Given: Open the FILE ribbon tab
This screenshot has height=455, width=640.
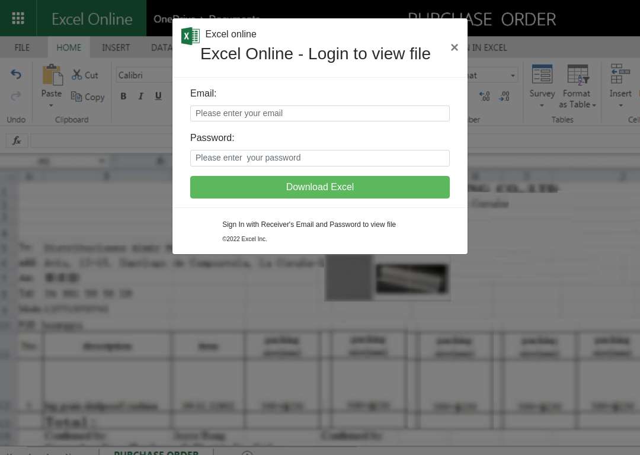Looking at the screenshot, I should [22, 48].
